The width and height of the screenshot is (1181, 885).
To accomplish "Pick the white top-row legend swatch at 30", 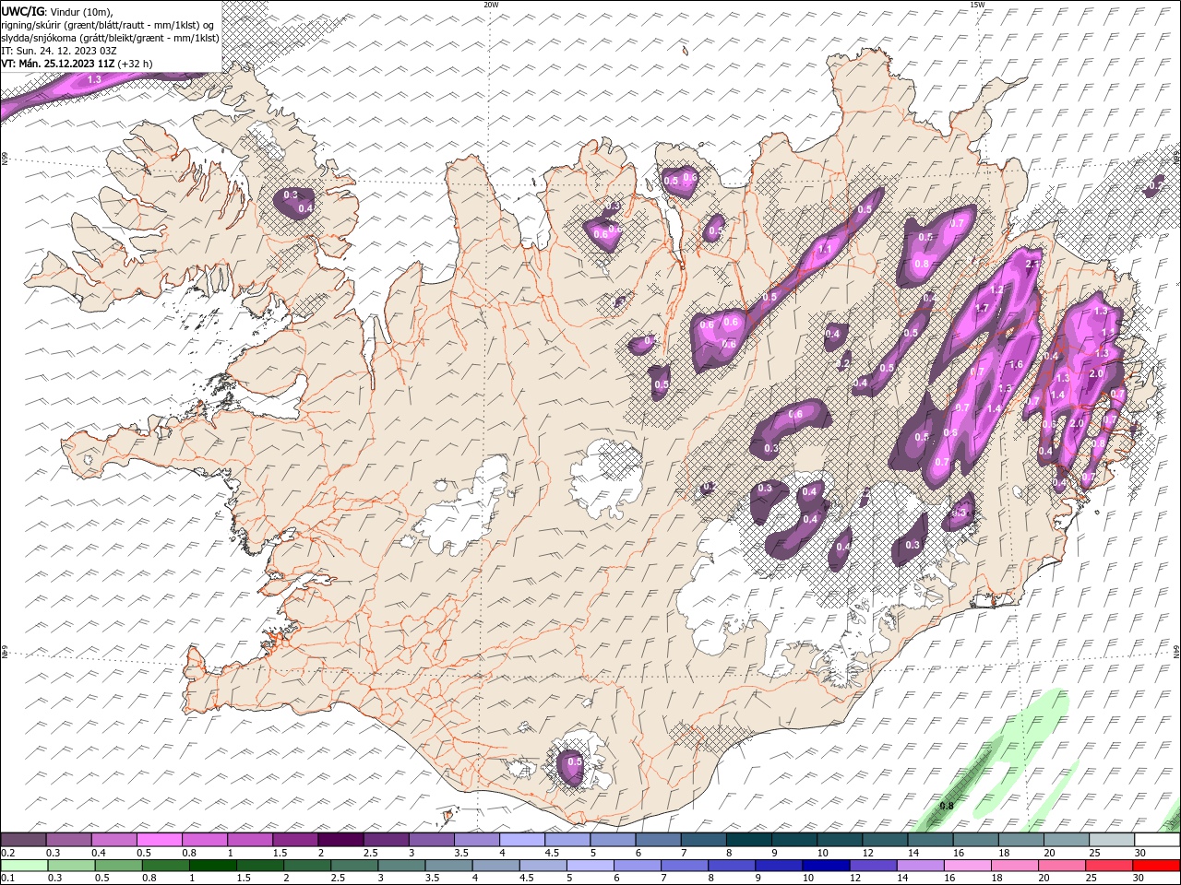I will click(1158, 840).
